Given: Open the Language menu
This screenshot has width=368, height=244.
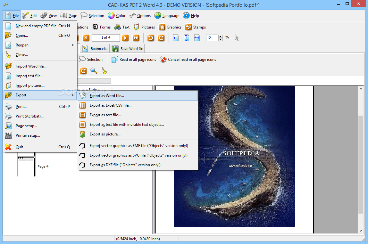Looking at the screenshot, I should pos(167,16).
